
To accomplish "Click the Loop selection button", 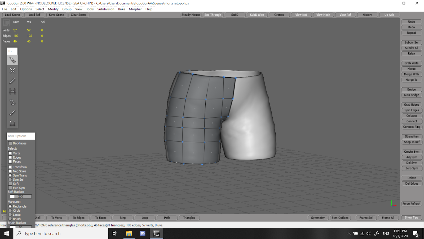I will click(145, 218).
